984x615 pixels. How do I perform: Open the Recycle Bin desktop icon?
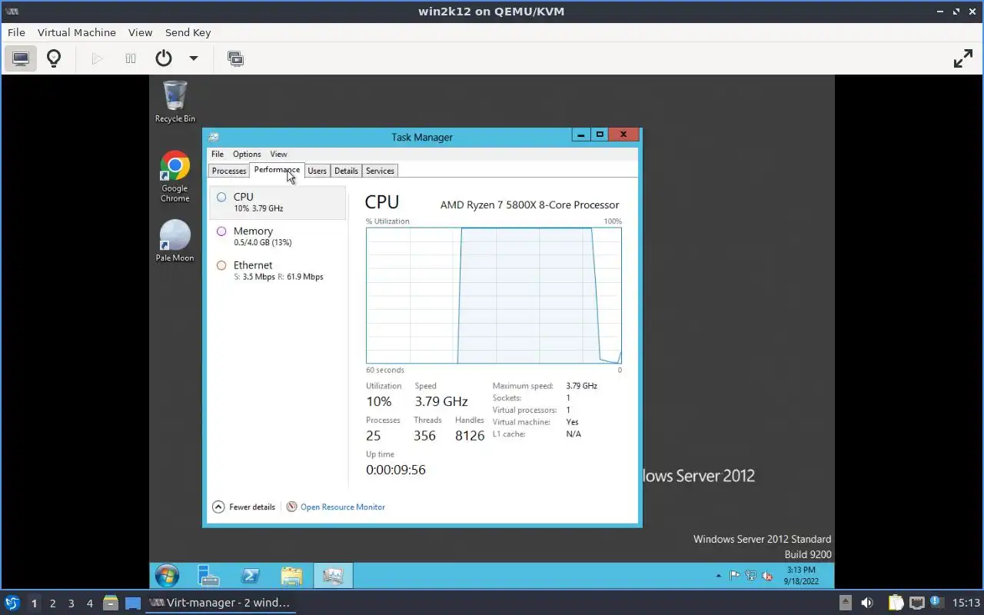175,101
